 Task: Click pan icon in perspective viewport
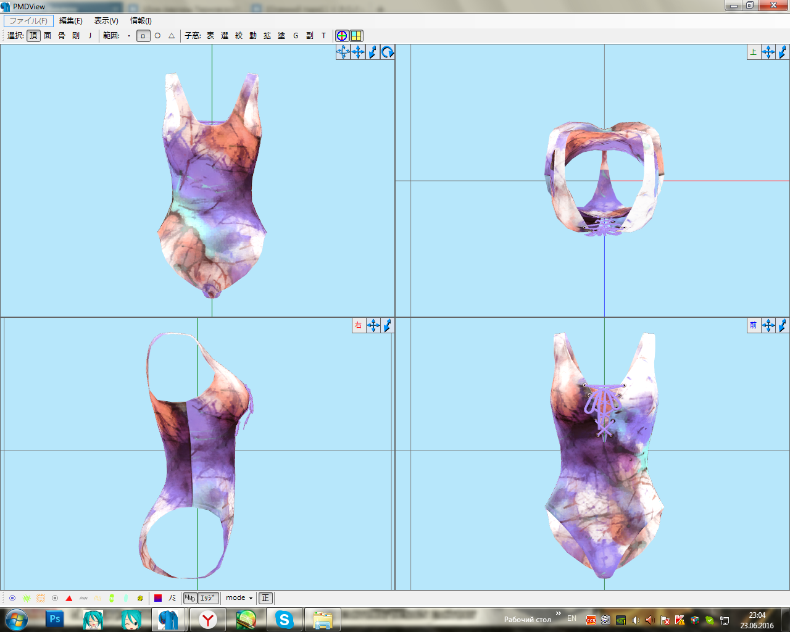(358, 52)
